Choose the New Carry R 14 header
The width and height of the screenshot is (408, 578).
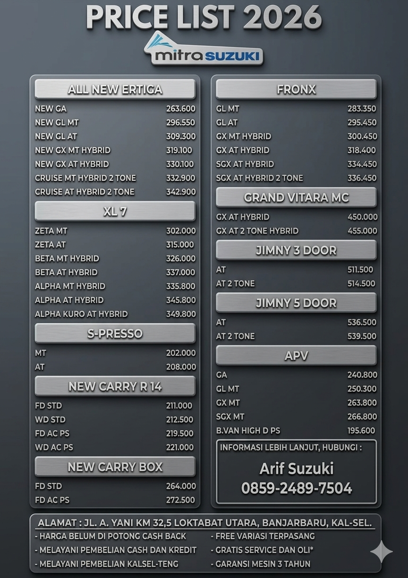(x=115, y=386)
